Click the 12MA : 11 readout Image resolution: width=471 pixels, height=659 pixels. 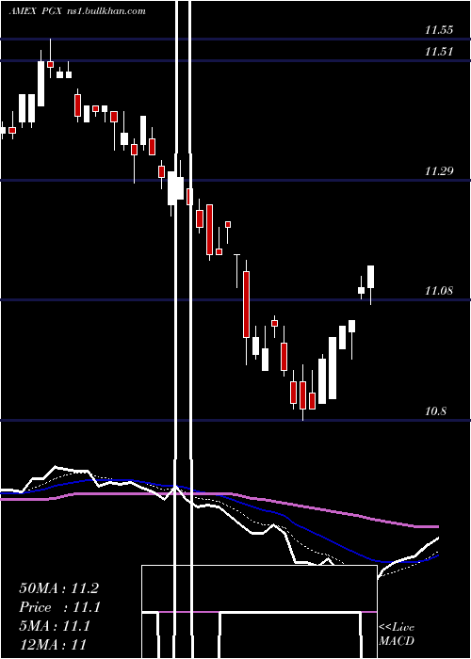tap(53, 645)
